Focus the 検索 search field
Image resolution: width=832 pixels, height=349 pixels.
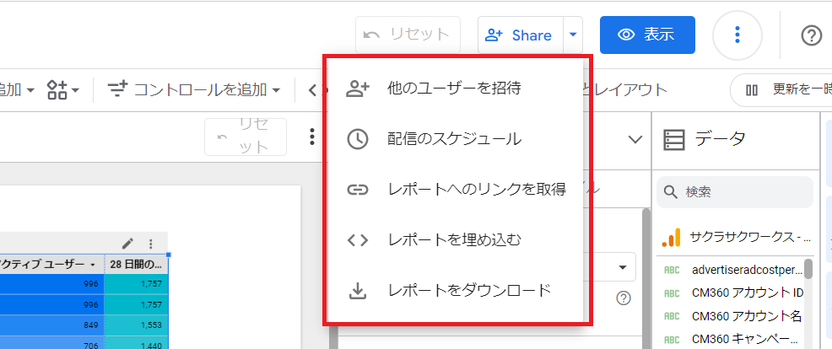pyautogui.click(x=734, y=191)
